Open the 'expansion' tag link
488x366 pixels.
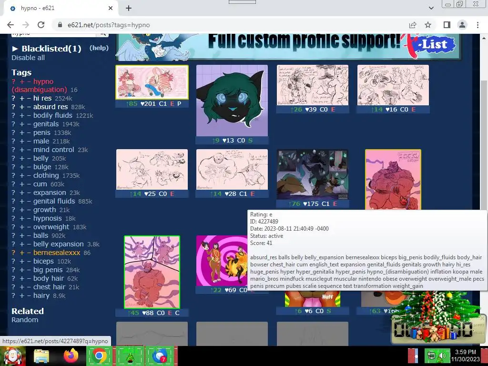[50, 193]
